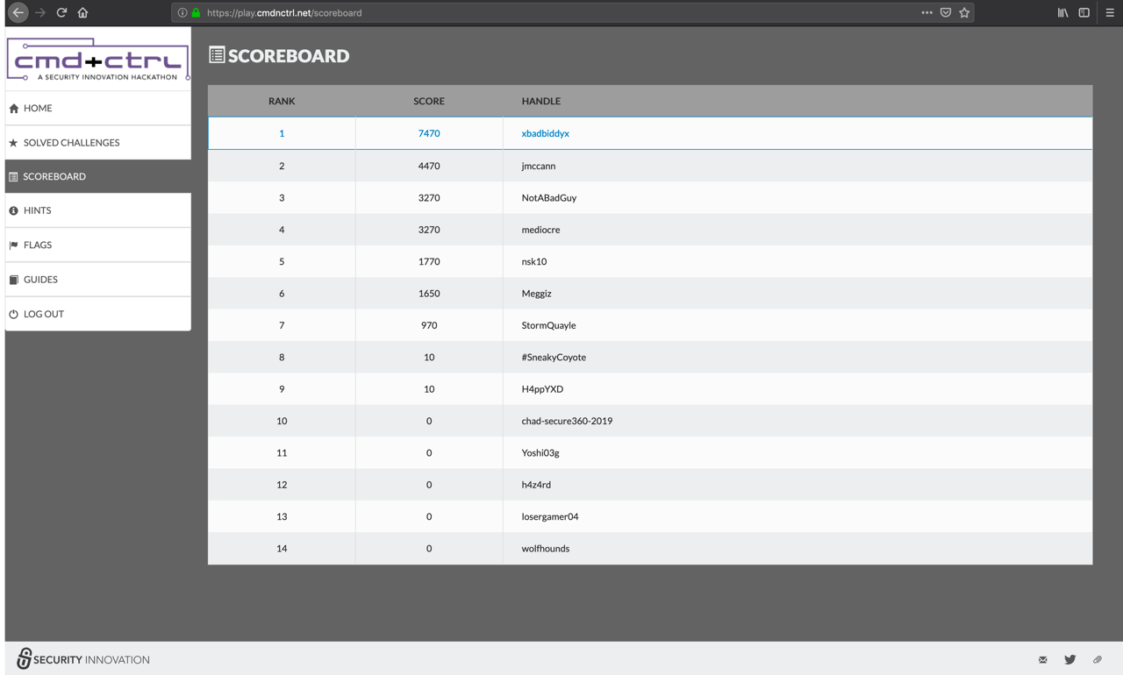Click the xbadbiddyx handle link
This screenshot has width=1123, height=675.
[x=545, y=133]
